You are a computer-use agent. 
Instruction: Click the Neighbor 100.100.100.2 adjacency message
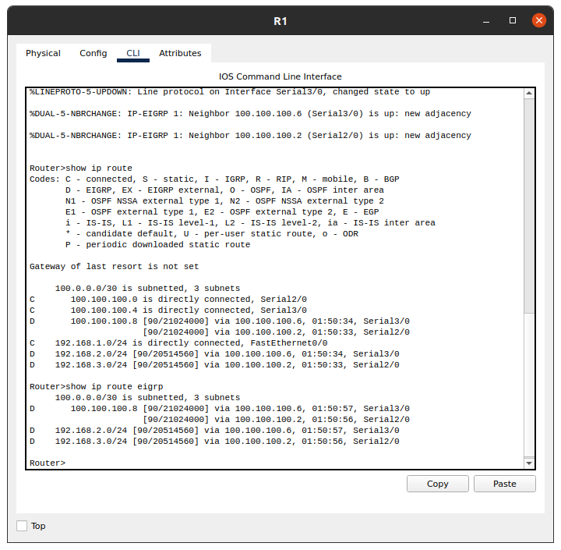(250, 136)
